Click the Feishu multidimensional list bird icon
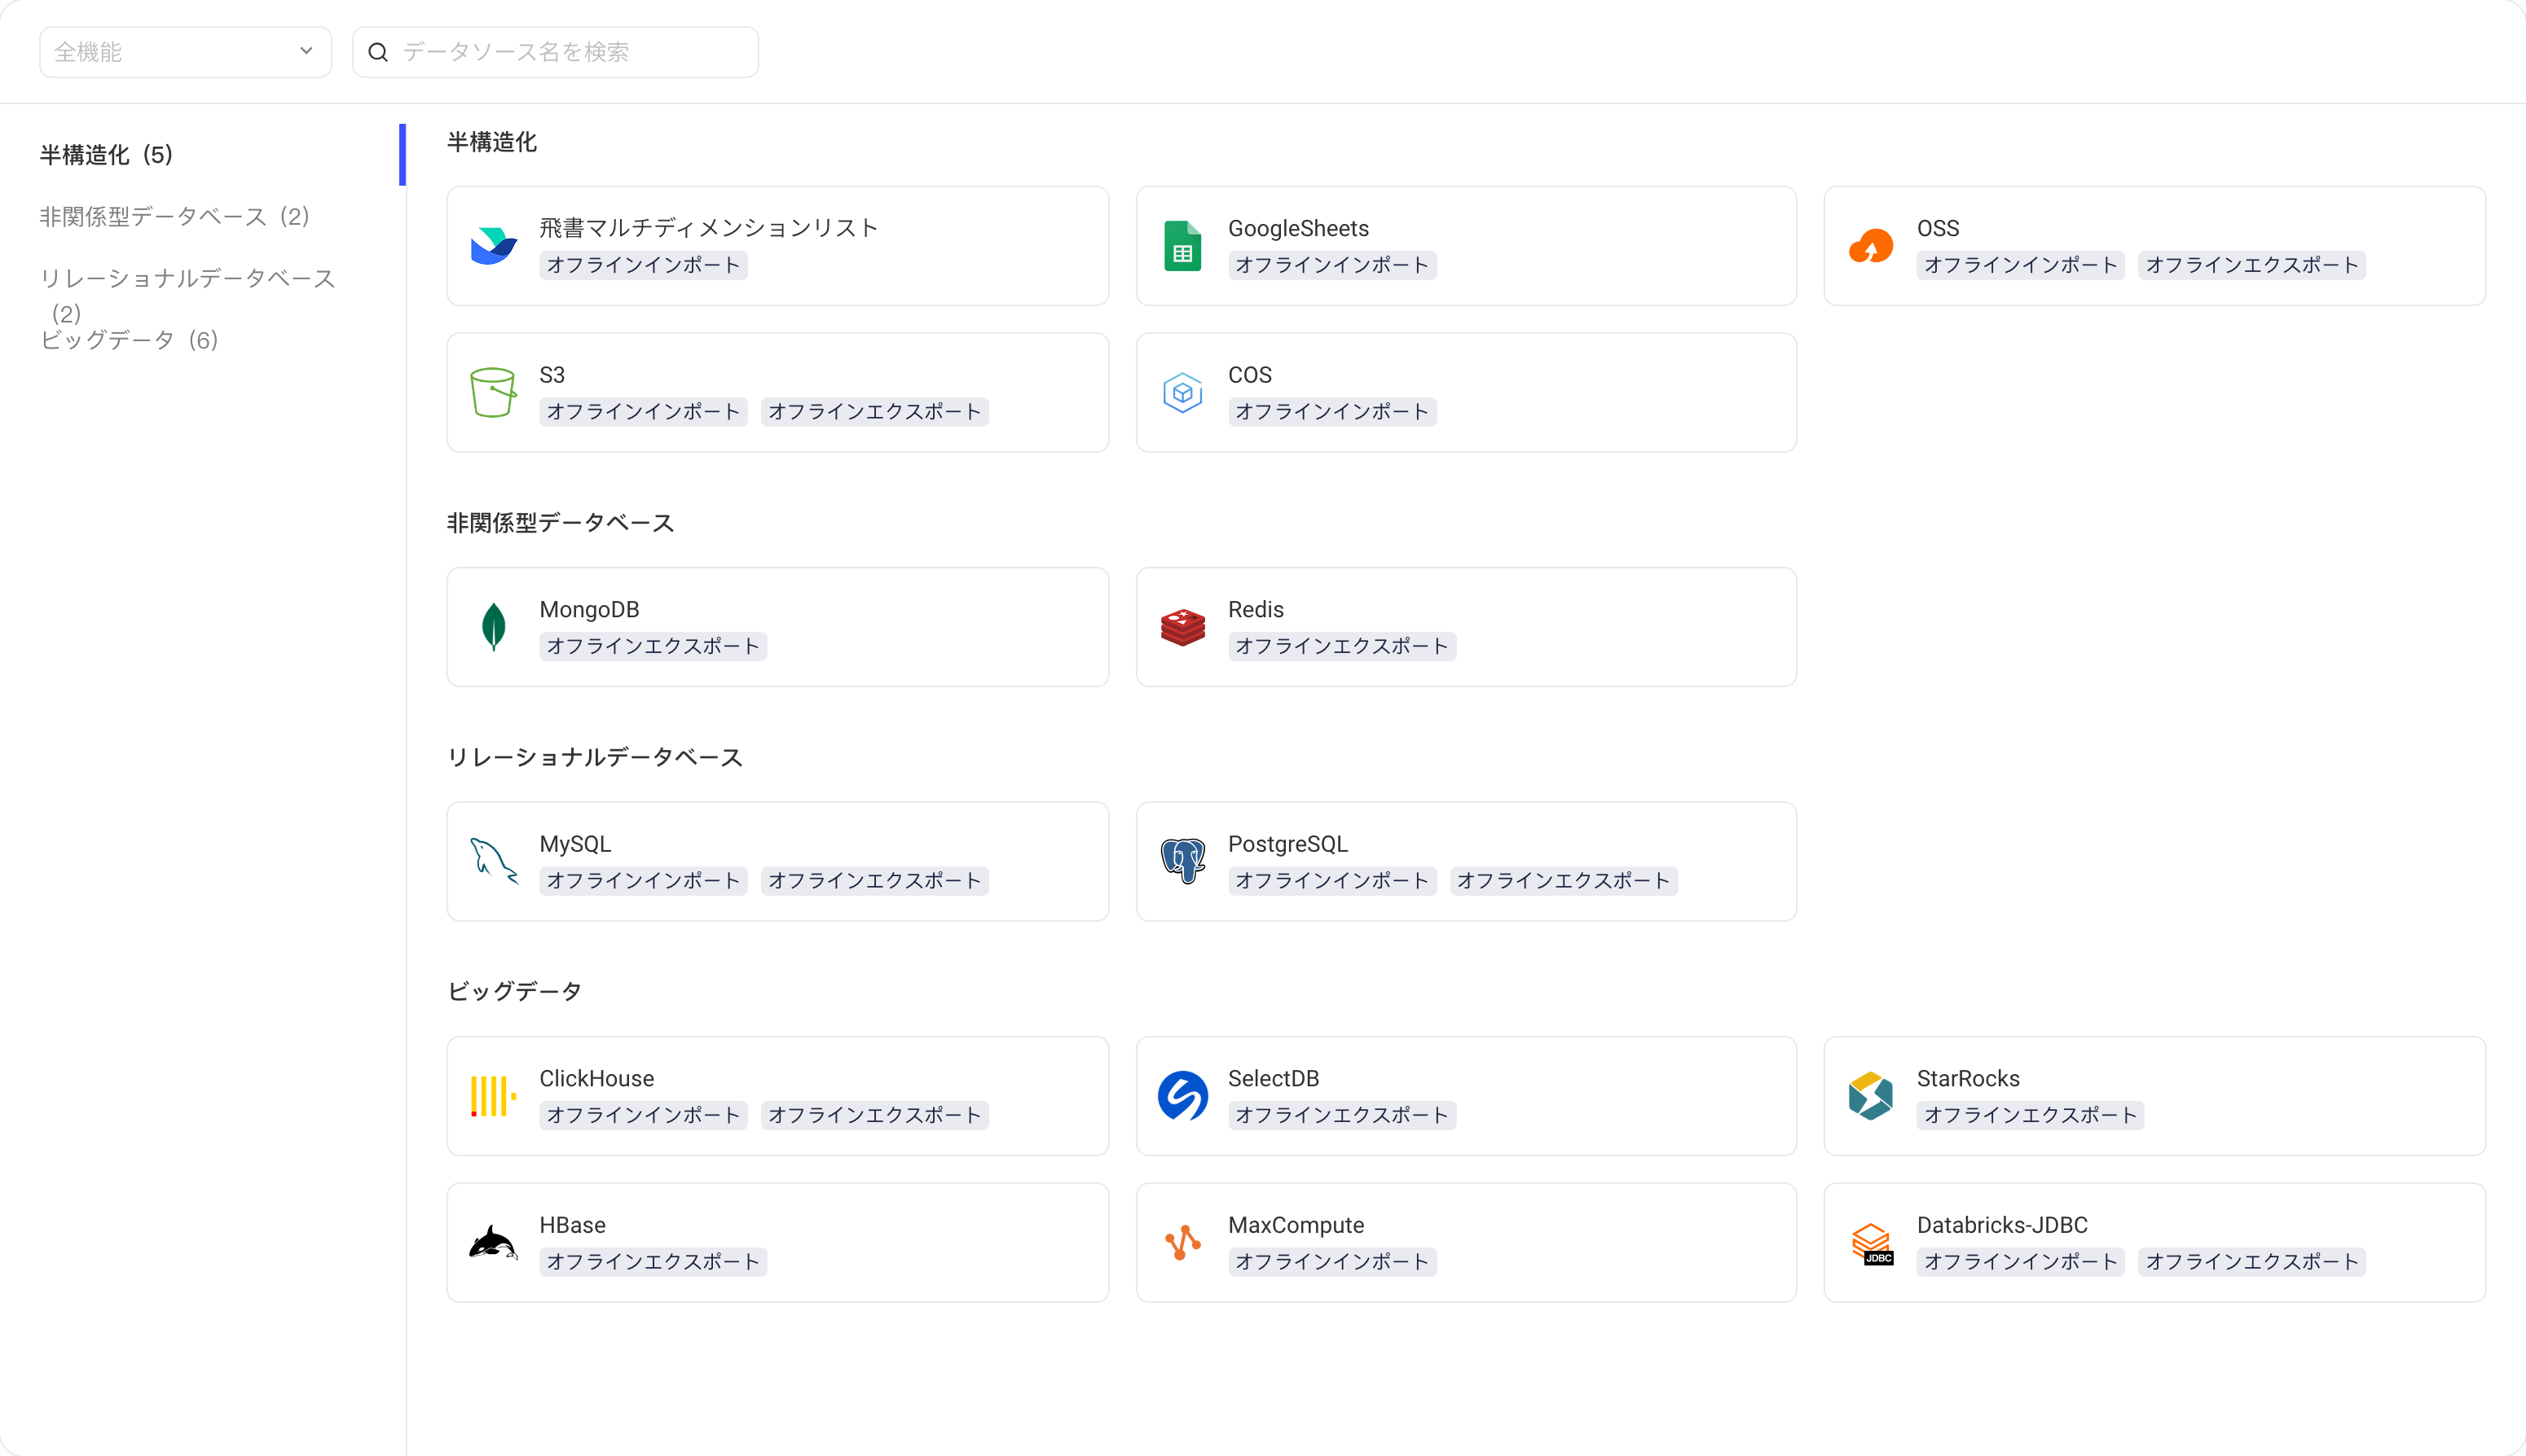 493,246
